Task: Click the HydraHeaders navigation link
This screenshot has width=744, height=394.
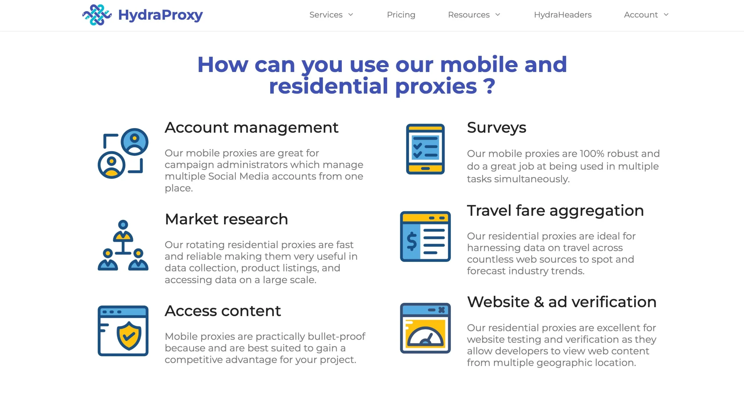Action: point(563,15)
